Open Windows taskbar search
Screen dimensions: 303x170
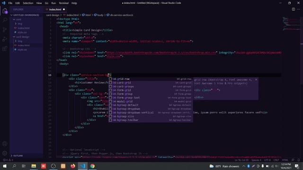(14, 166)
